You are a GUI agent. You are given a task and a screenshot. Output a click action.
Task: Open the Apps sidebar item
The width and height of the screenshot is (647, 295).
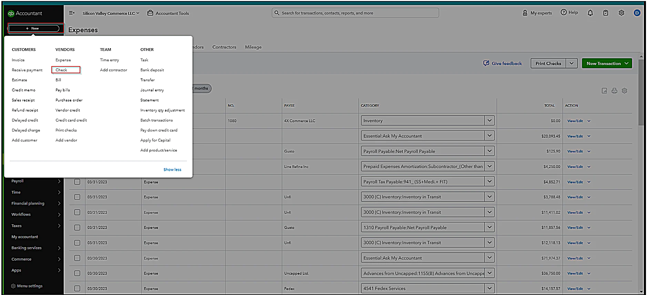pyautogui.click(x=16, y=270)
